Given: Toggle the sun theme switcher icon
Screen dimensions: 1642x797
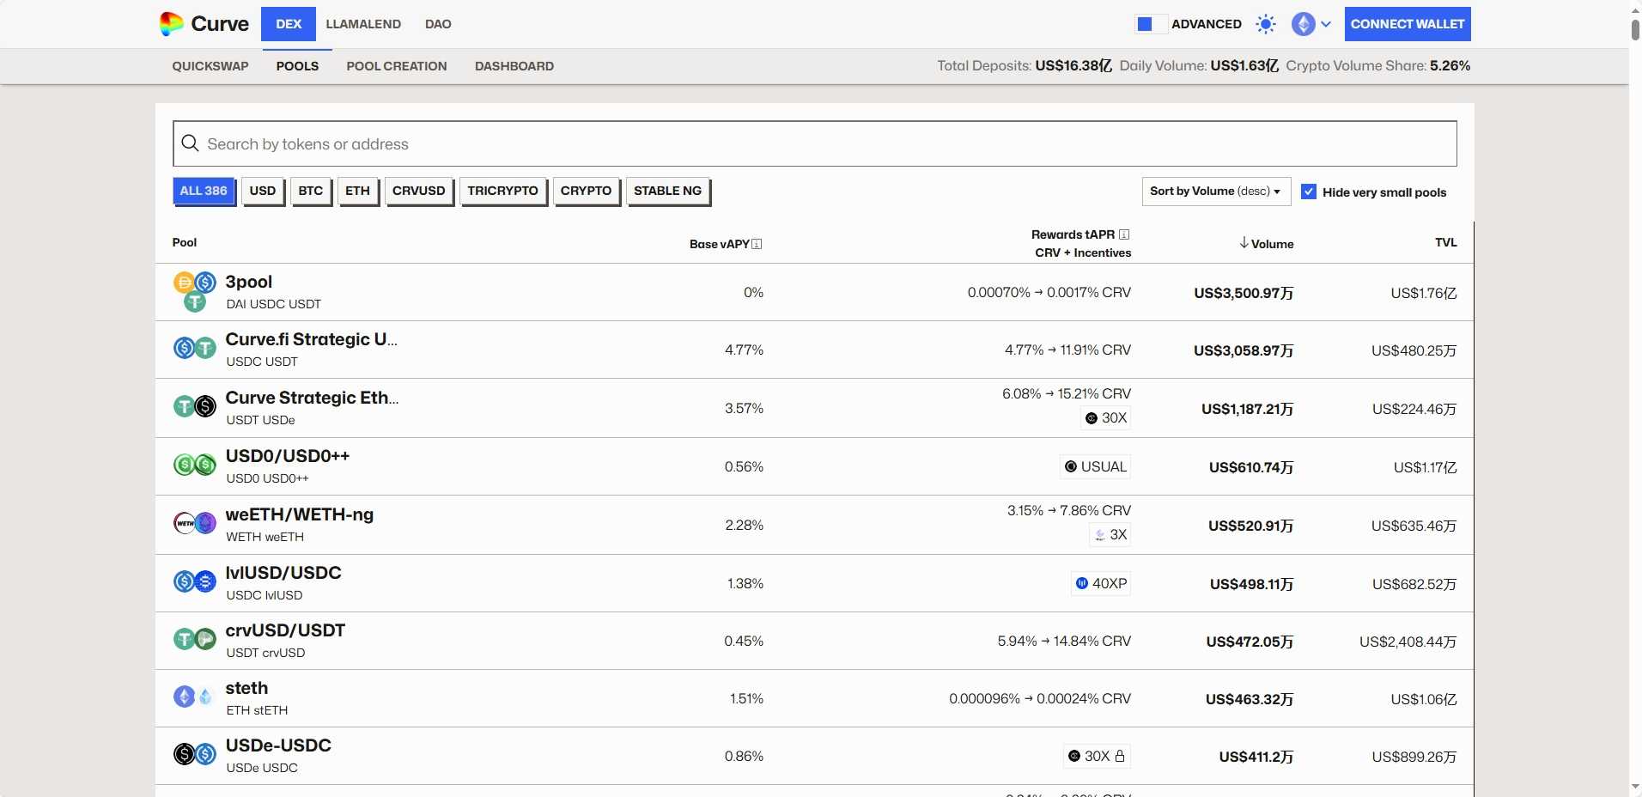Looking at the screenshot, I should pyautogui.click(x=1265, y=24).
